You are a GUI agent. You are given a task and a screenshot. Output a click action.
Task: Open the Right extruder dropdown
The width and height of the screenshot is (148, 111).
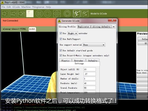(73, 33)
